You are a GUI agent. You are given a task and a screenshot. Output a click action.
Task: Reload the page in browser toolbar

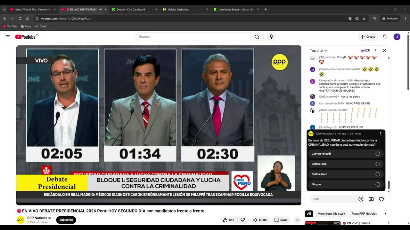point(20,19)
